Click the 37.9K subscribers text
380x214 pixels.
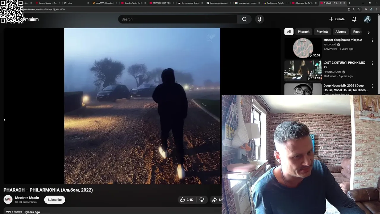pyautogui.click(x=26, y=202)
